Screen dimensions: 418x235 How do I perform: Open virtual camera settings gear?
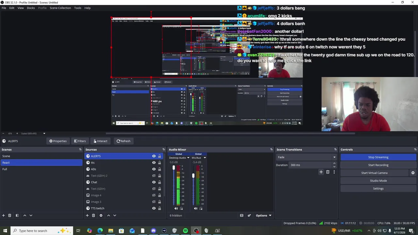pos(413,173)
